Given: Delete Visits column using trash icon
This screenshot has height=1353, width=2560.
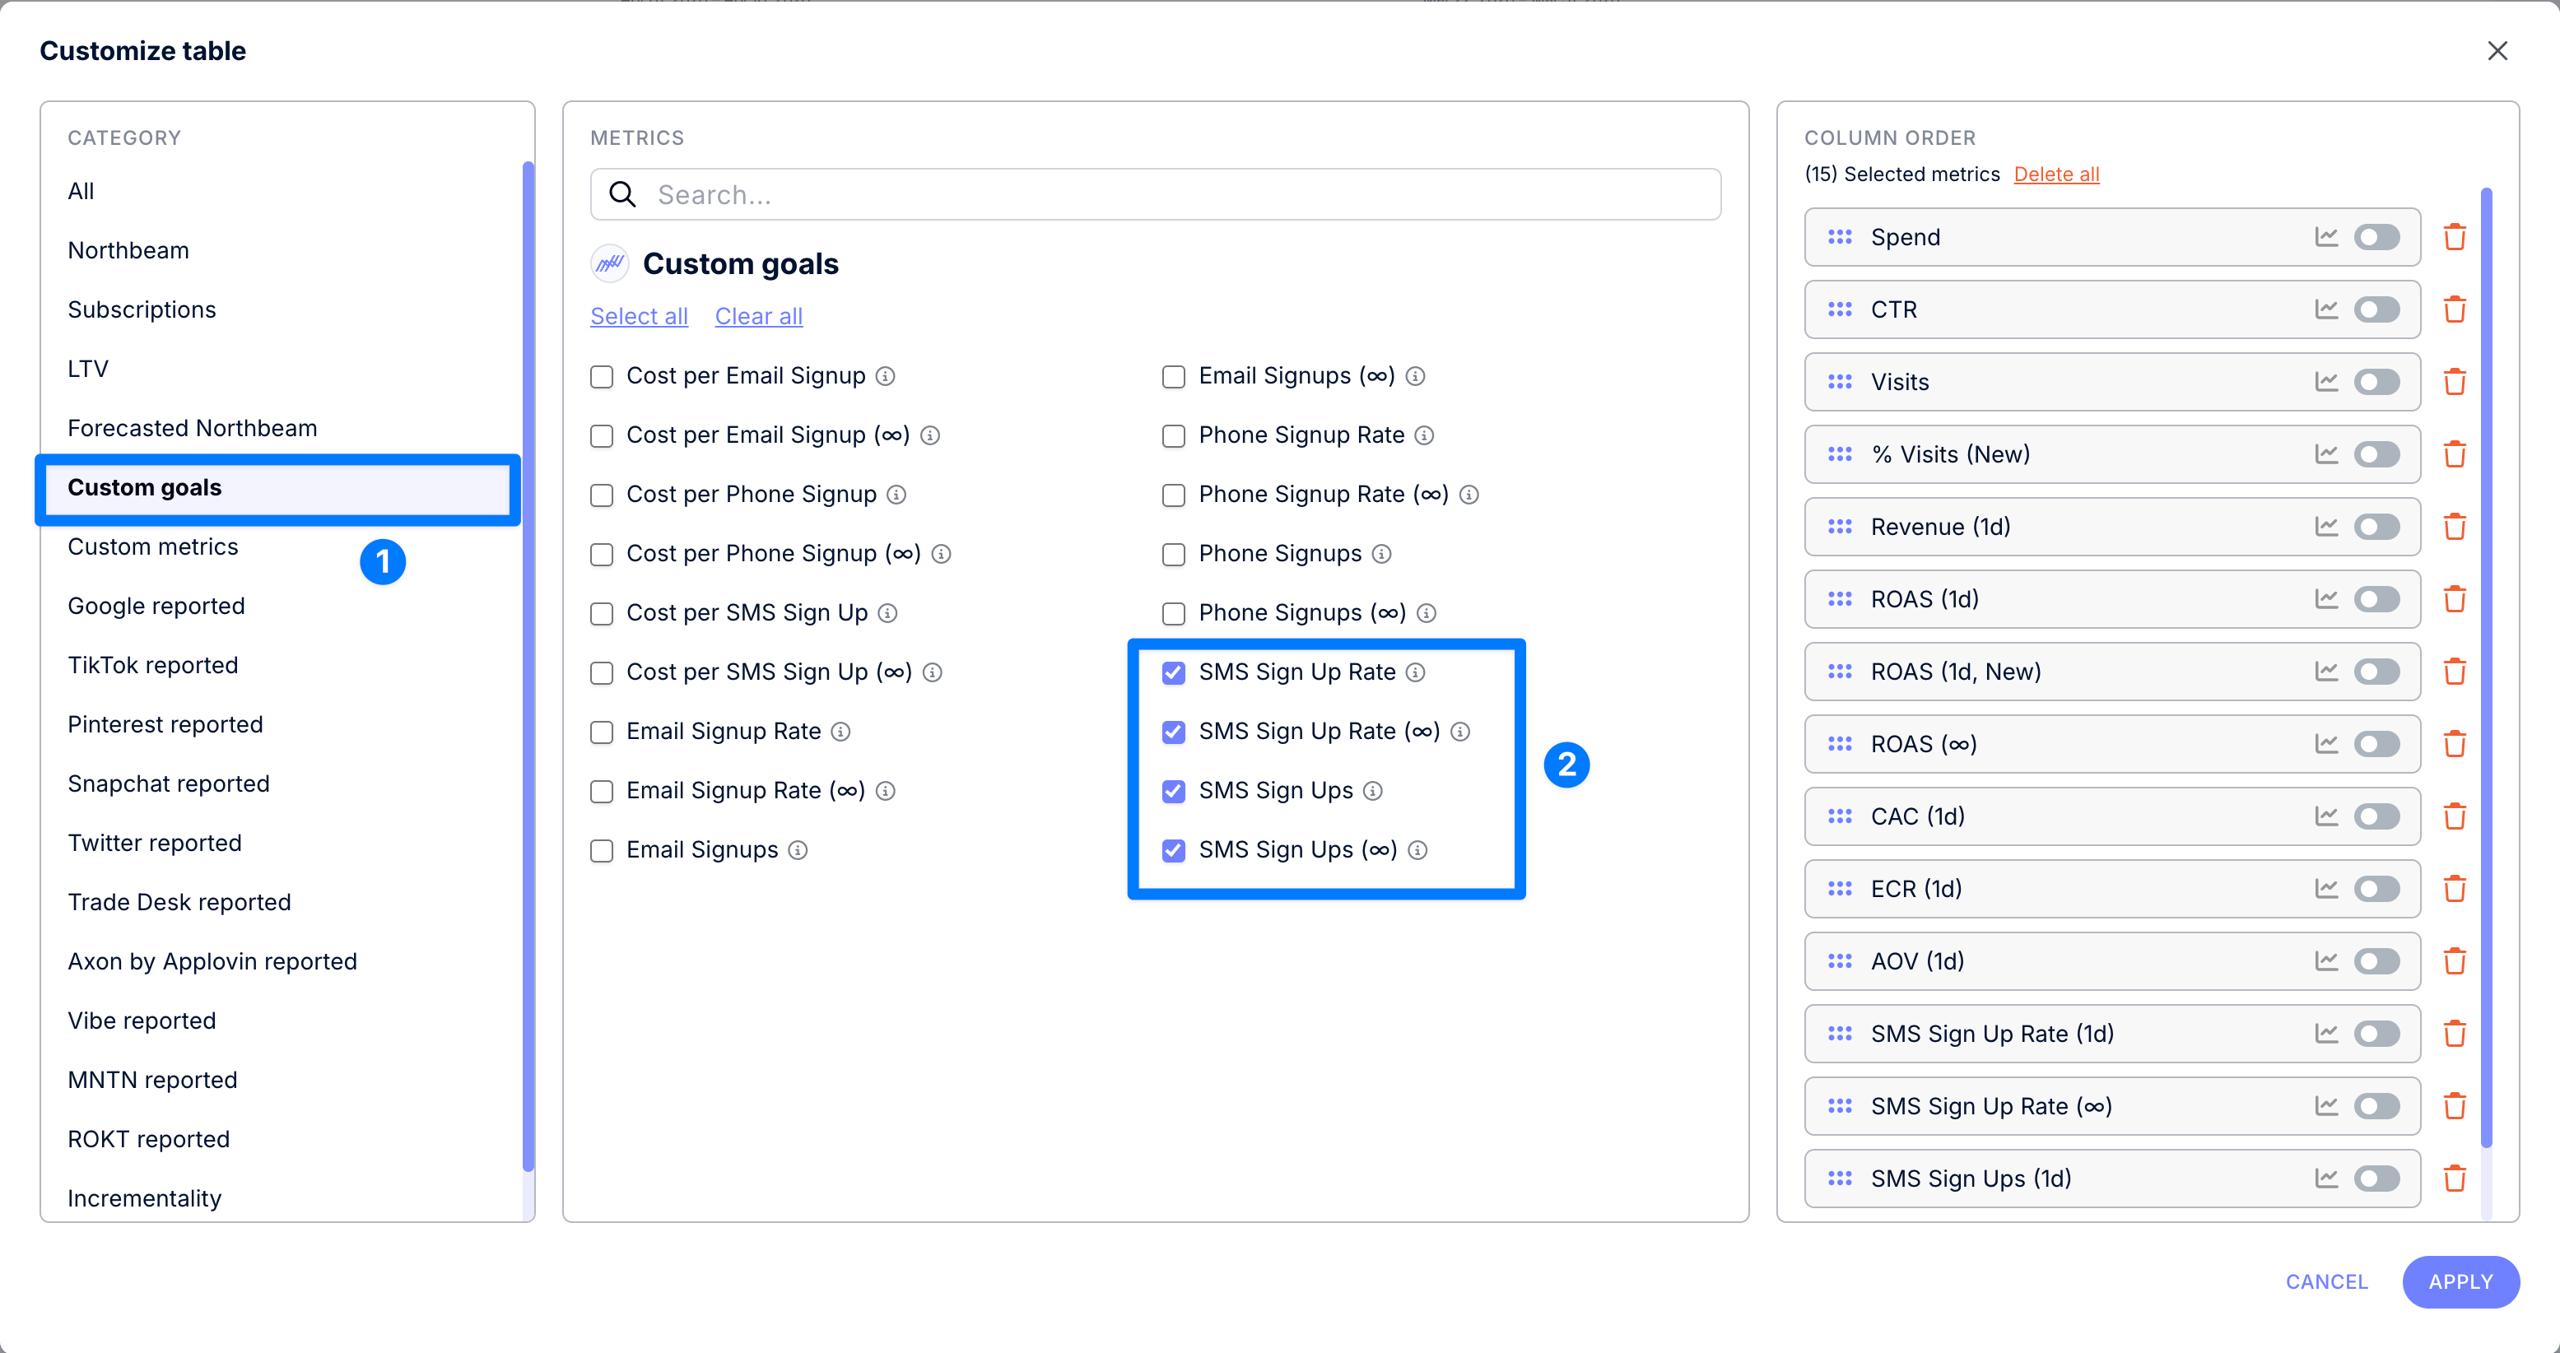Looking at the screenshot, I should [2455, 383].
